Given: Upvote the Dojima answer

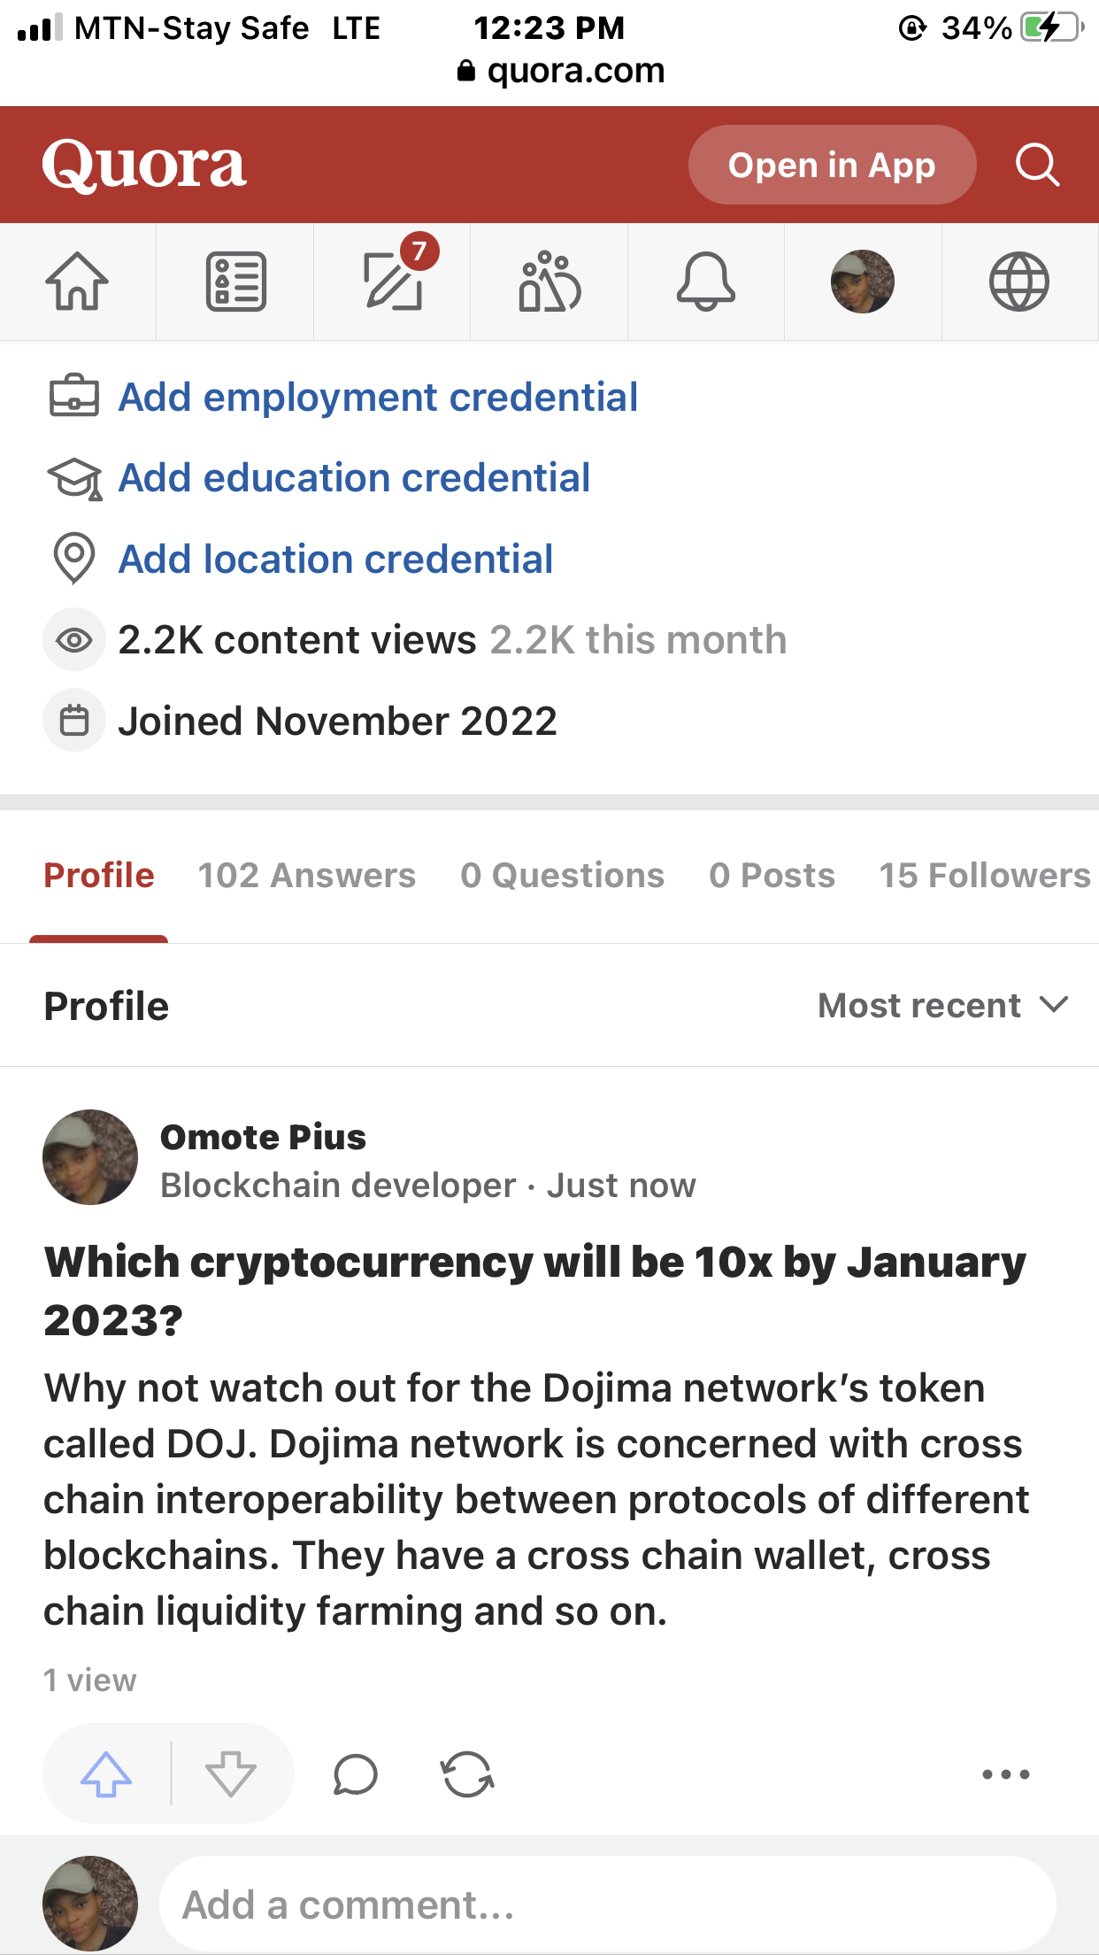Looking at the screenshot, I should coord(106,1774).
